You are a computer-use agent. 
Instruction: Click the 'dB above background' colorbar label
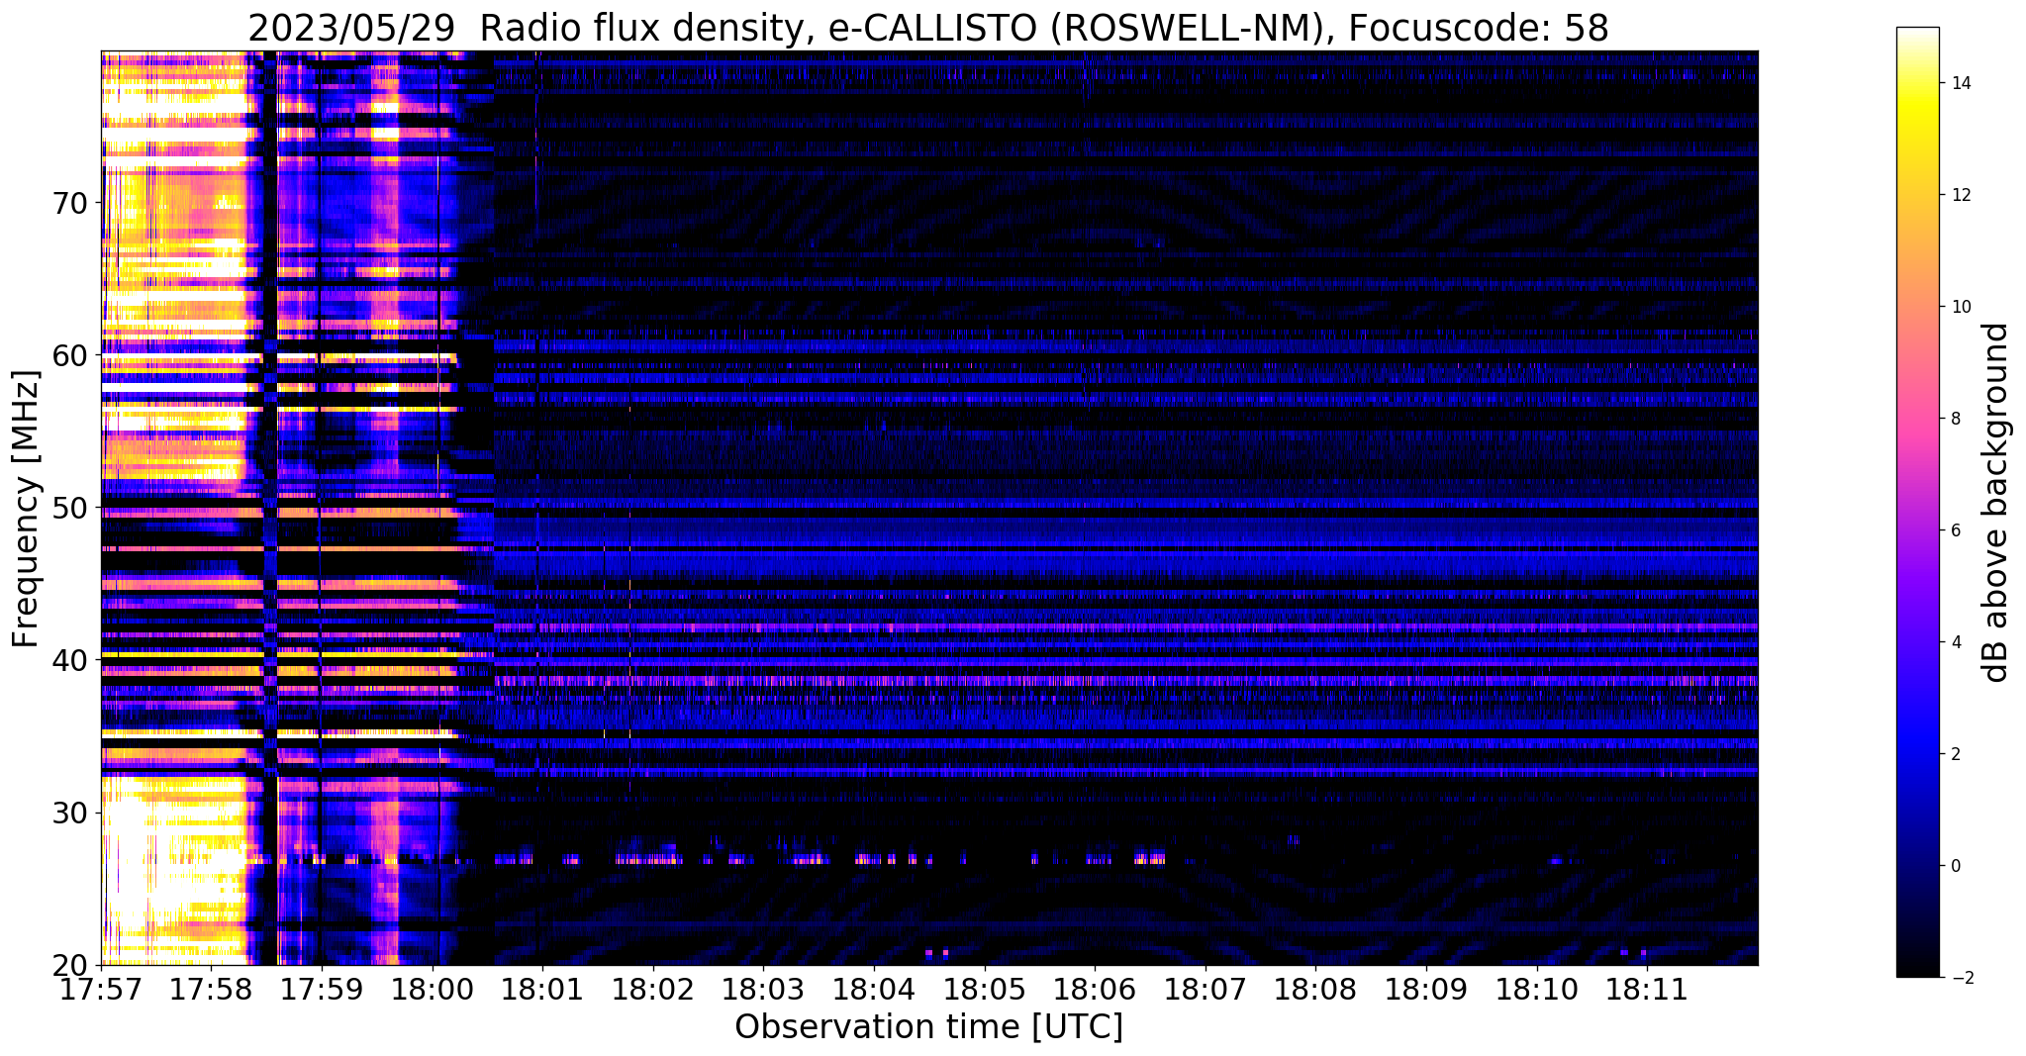[x=1995, y=502]
